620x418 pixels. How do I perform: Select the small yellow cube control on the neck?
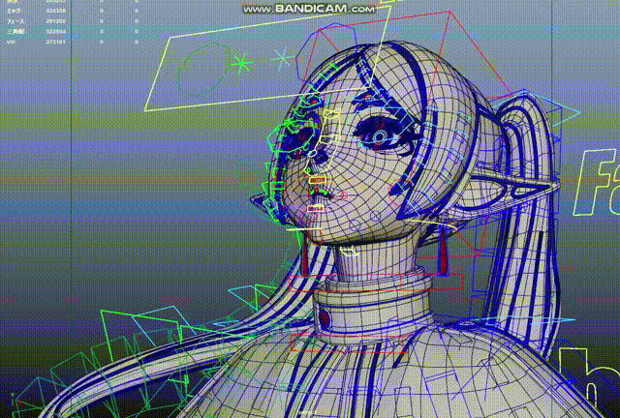tap(349, 252)
